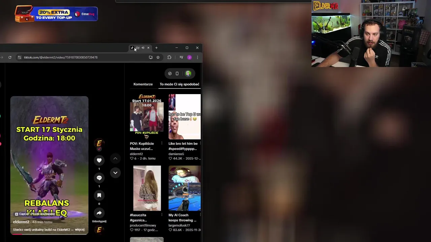Click the install app icon in the address bar
The height and width of the screenshot is (242, 431).
[151, 57]
